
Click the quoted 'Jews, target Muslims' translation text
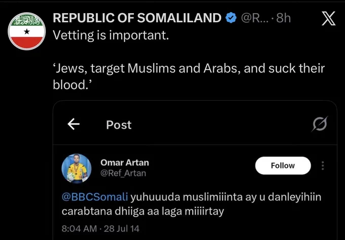189,76
